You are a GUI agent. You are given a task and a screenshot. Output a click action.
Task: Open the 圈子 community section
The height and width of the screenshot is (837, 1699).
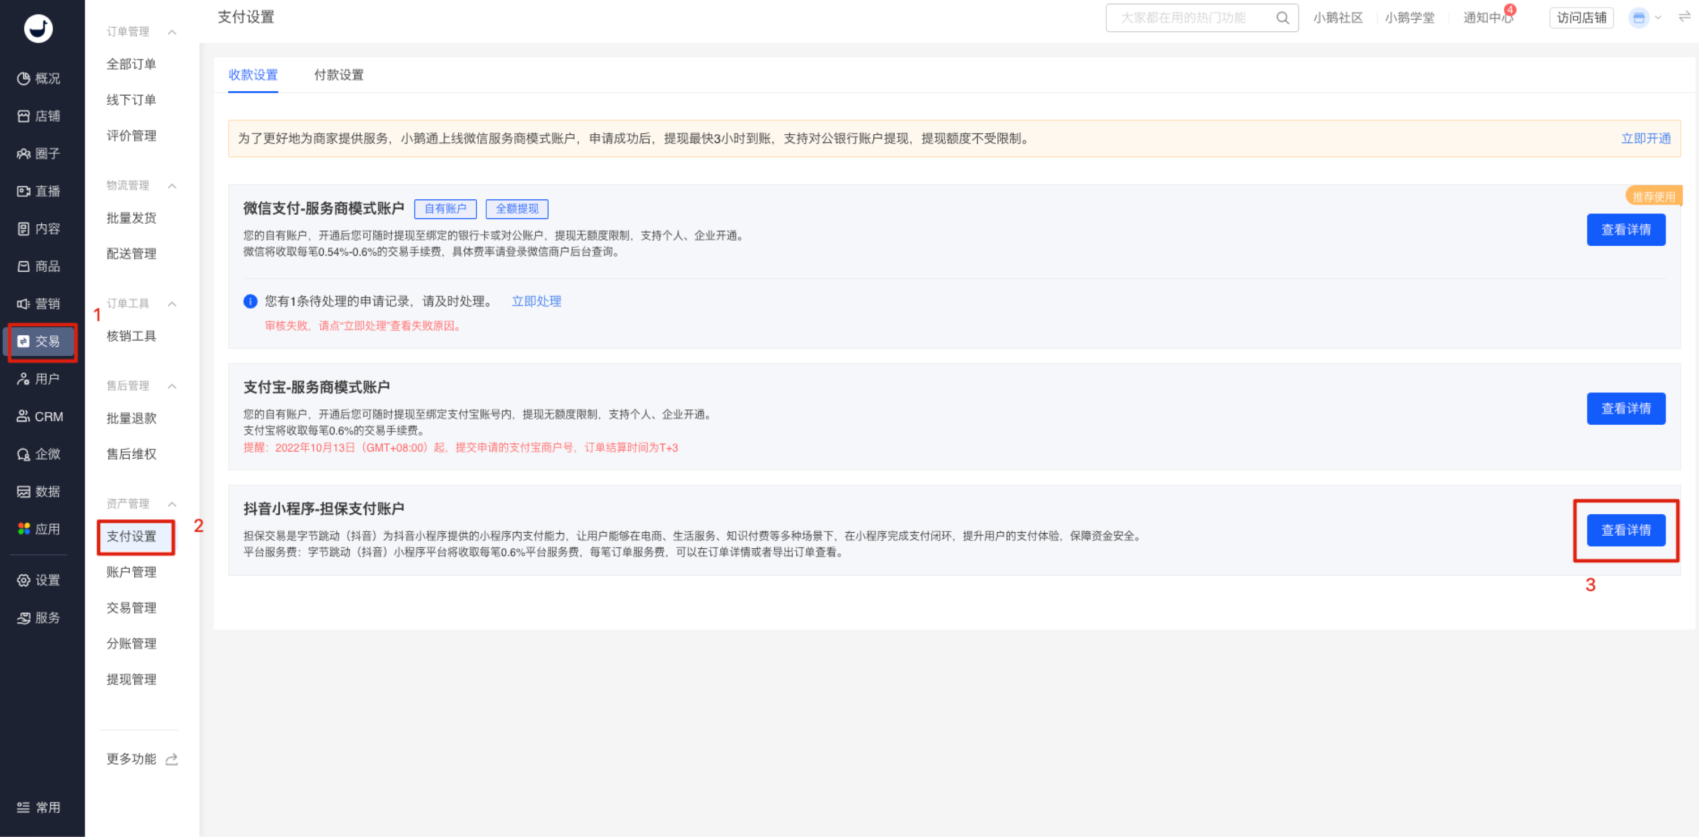pos(39,153)
